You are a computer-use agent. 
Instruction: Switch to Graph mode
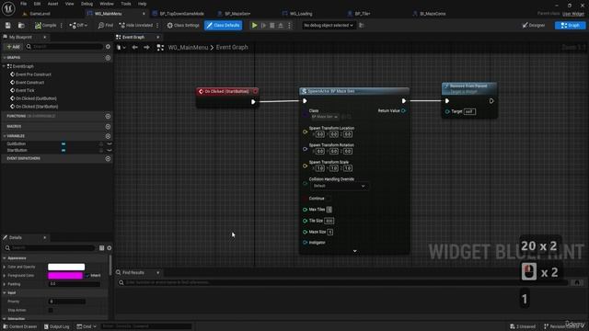[570, 25]
